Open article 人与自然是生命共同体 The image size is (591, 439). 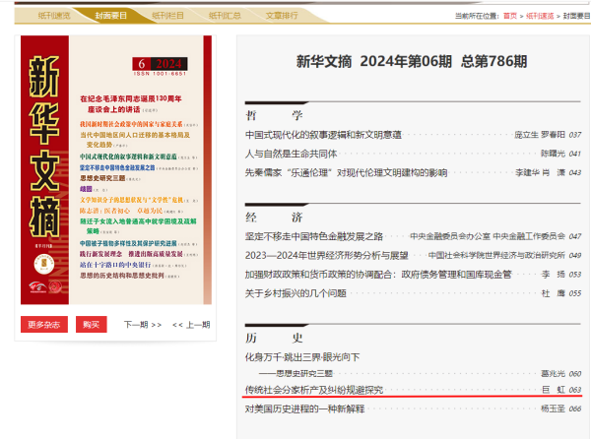pyautogui.click(x=291, y=154)
